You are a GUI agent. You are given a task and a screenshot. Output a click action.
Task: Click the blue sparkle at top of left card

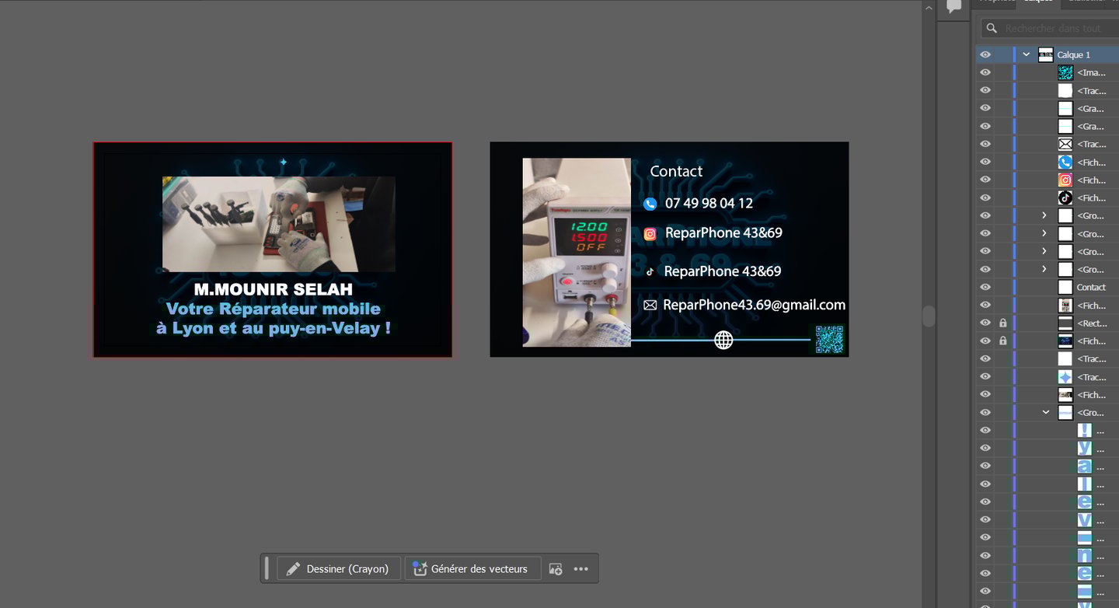[x=284, y=162]
